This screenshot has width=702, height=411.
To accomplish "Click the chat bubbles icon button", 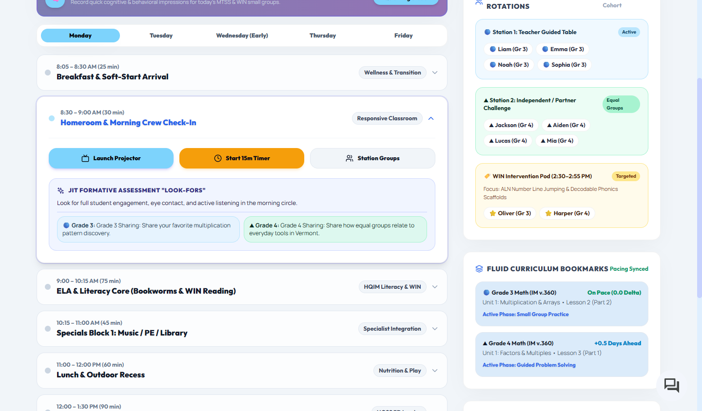I will tap(672, 386).
